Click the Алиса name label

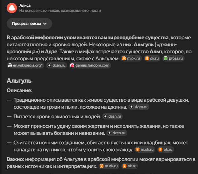[25, 5]
